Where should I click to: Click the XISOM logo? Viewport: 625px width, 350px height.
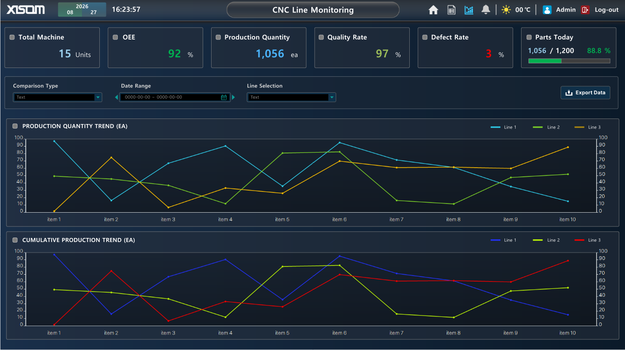[x=26, y=9]
